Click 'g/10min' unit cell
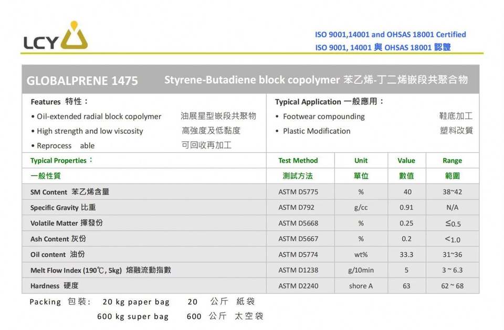The image size is (504, 330). [x=361, y=270]
